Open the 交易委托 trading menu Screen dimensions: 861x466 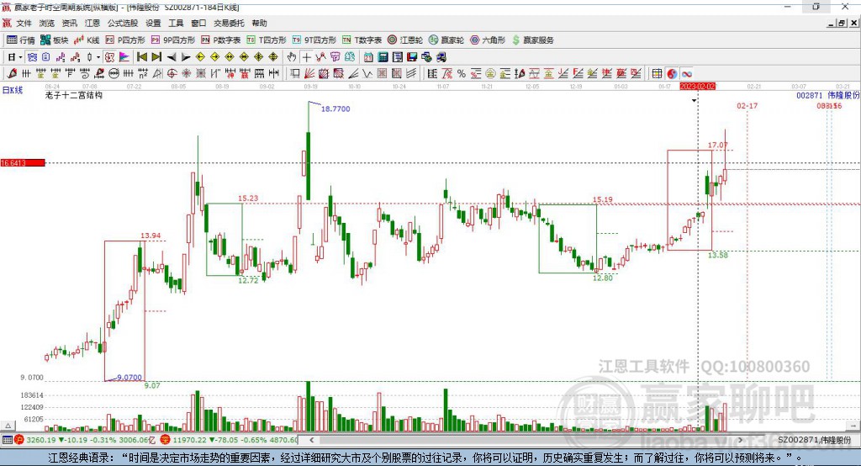tap(229, 23)
